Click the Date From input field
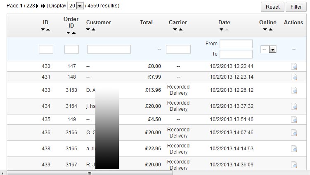 pos(236,44)
